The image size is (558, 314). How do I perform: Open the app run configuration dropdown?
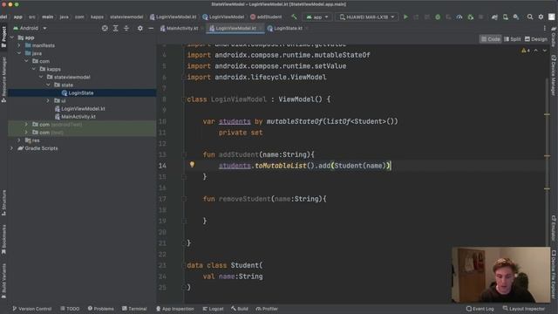pos(317,17)
